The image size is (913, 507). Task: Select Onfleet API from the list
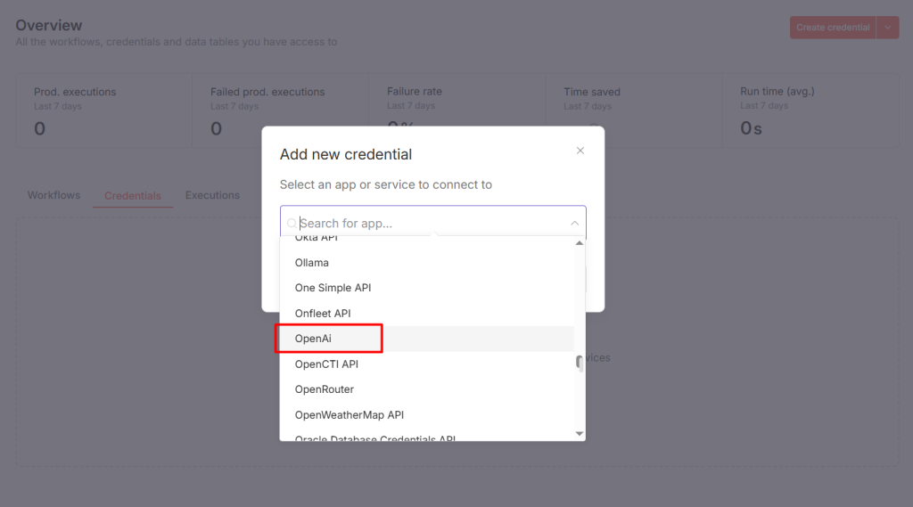[x=323, y=314]
